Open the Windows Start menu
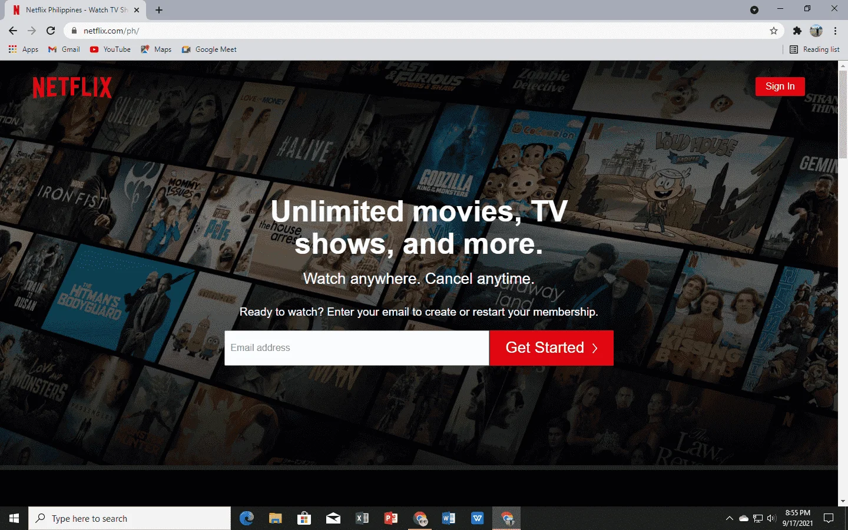This screenshot has width=848, height=530. point(14,518)
